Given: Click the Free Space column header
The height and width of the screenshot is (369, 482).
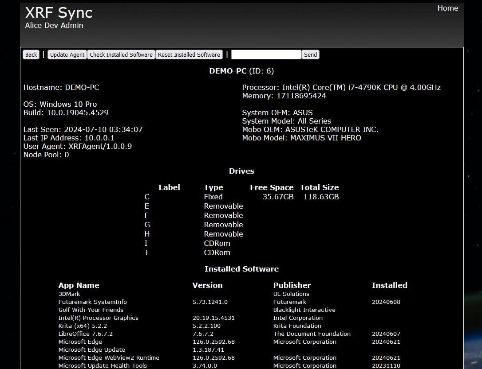Looking at the screenshot, I should click(x=272, y=187).
